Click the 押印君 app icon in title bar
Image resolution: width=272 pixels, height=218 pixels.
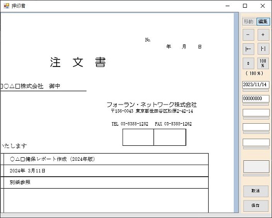(6, 6)
